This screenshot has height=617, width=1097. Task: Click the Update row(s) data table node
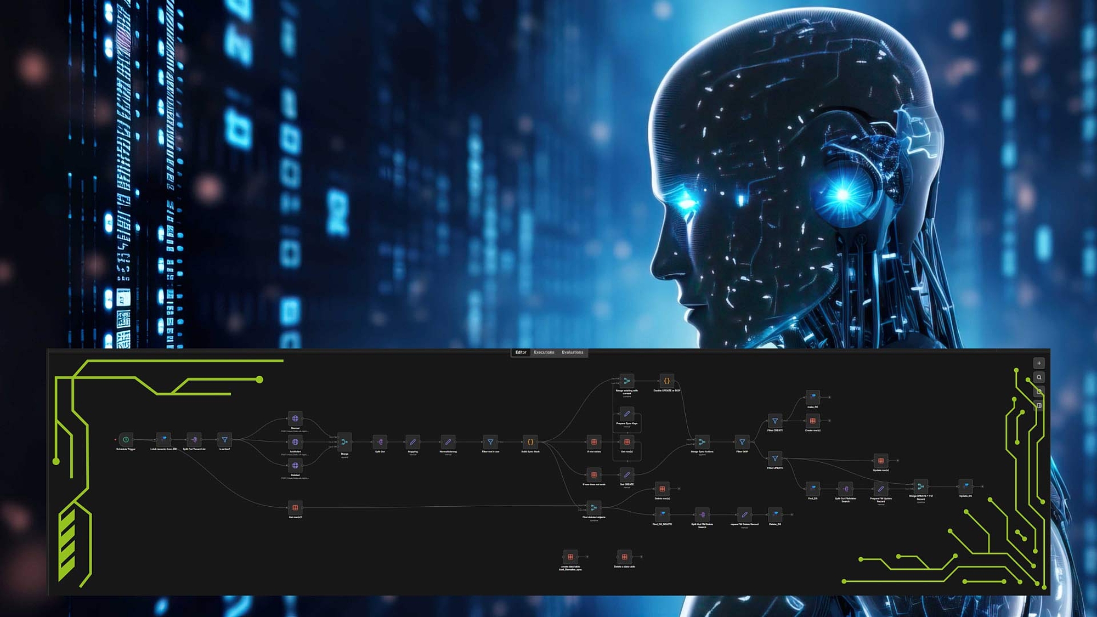880,461
